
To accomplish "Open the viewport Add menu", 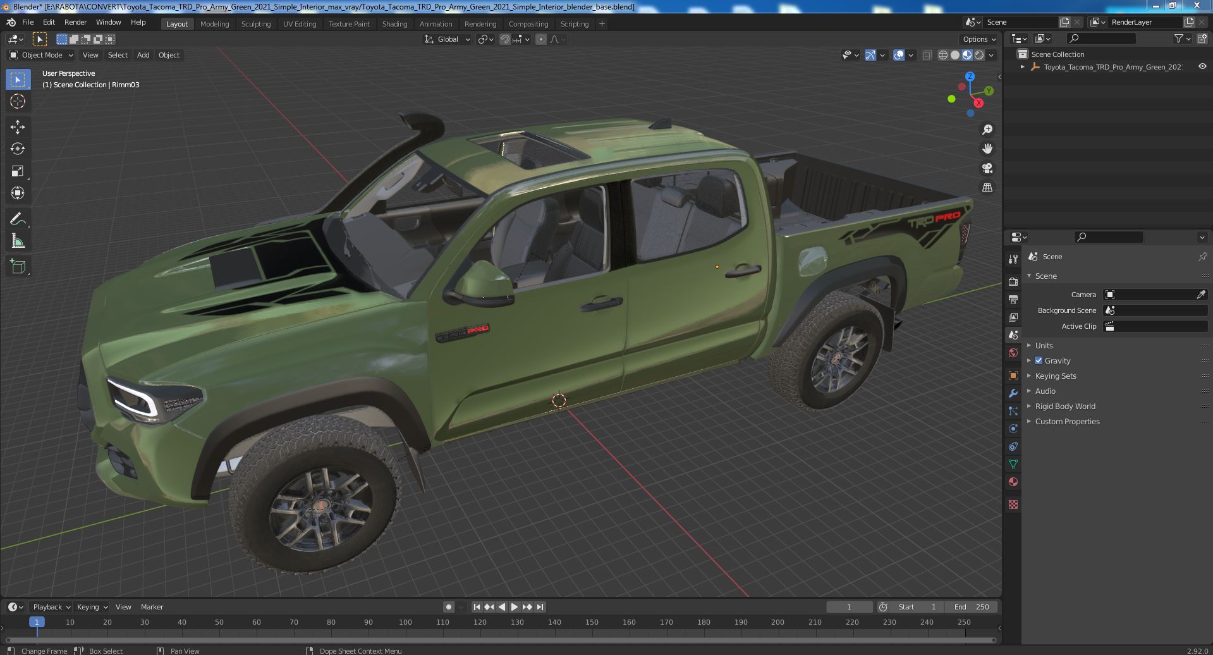I will (x=143, y=55).
